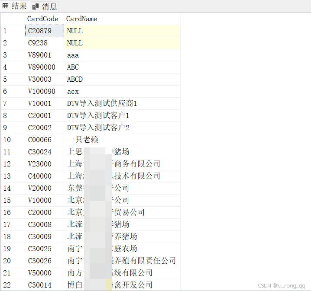This screenshot has height=291, width=311.
Task: Click the message icon on 消息 tab
Action: (x=36, y=6)
